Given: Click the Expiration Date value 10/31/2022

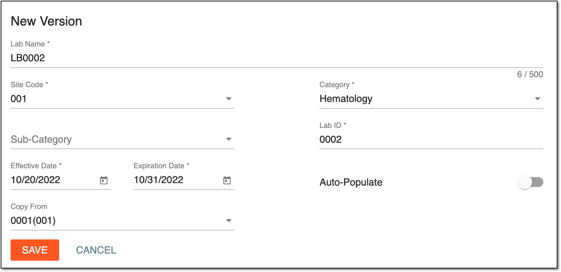Looking at the screenshot, I should click(x=158, y=180).
